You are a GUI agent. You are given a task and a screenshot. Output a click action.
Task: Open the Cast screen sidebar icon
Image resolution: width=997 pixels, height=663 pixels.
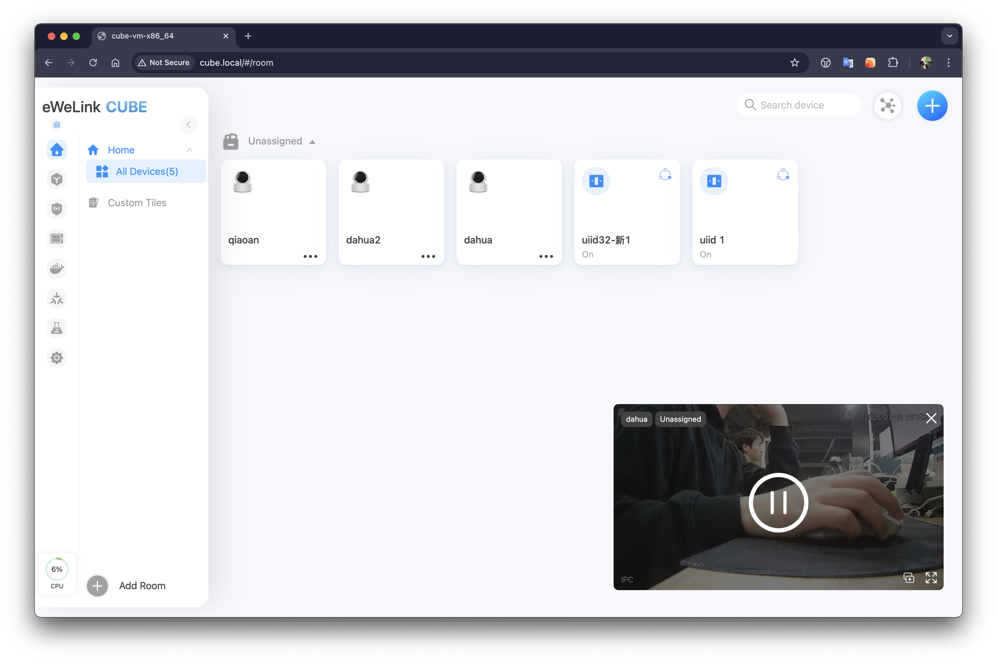[x=57, y=239]
